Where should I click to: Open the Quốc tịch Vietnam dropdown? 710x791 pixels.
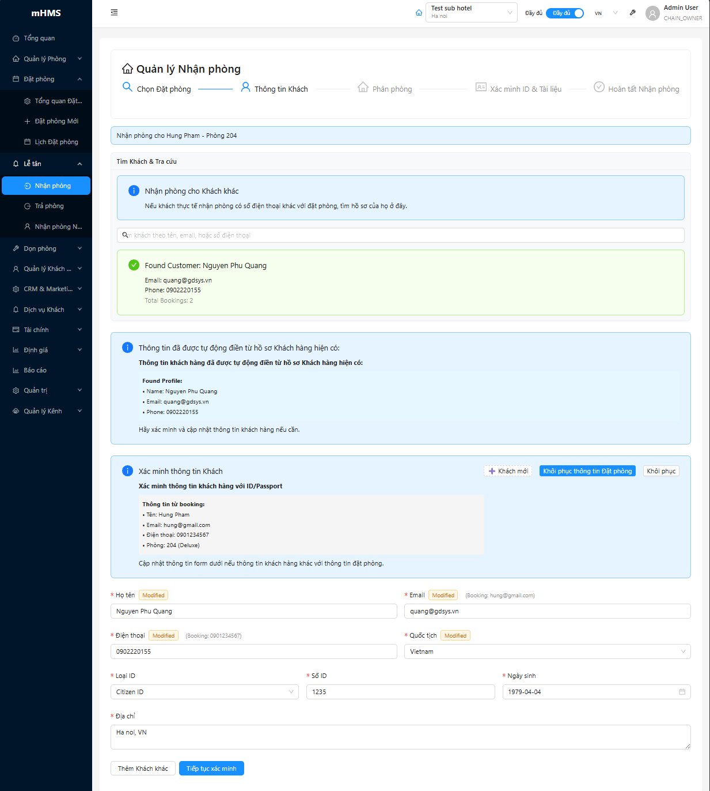(546, 651)
